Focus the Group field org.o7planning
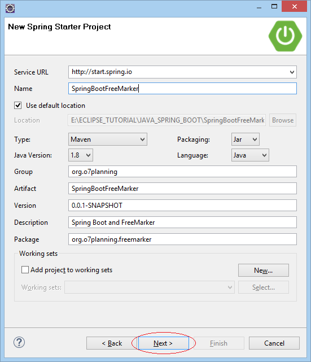This screenshot has height=362, width=311. pyautogui.click(x=182, y=172)
